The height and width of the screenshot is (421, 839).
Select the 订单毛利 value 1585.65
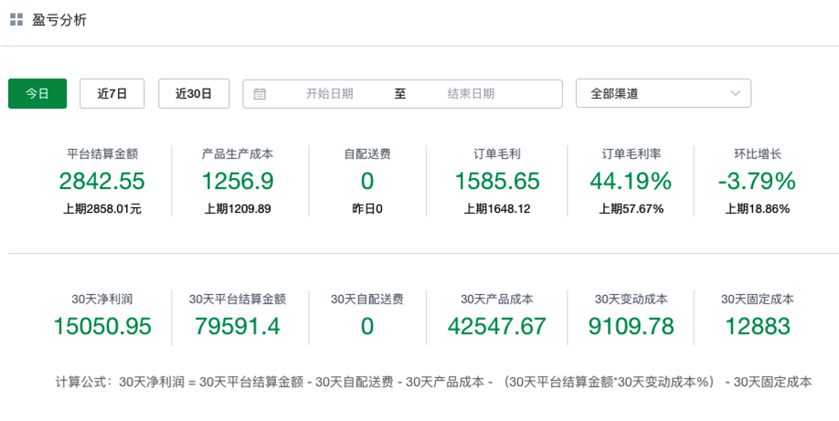coord(497,181)
